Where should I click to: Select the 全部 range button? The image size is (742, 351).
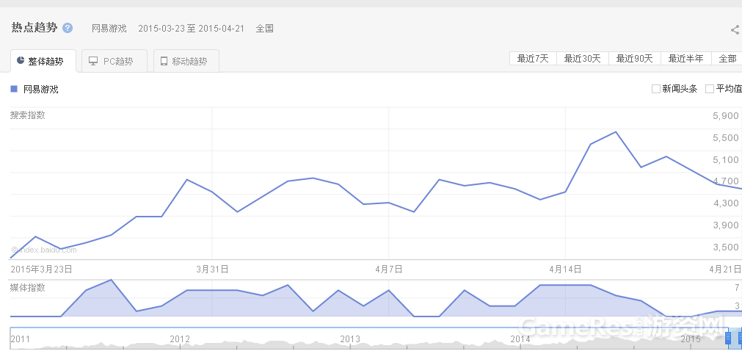point(727,59)
